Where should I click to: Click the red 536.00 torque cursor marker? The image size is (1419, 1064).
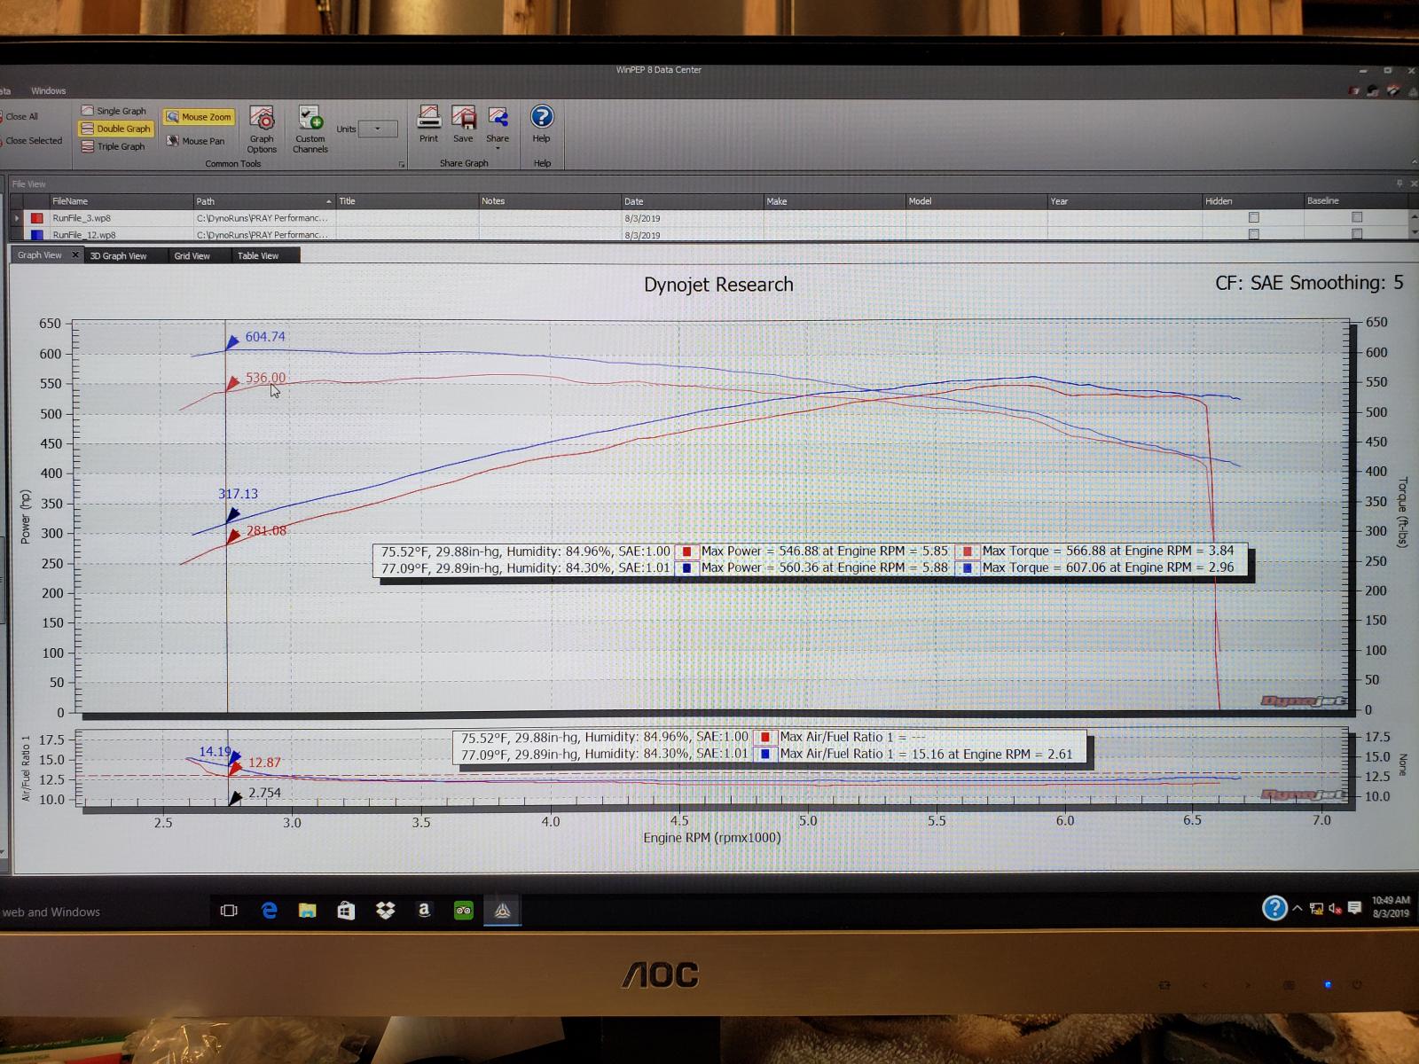pos(231,383)
